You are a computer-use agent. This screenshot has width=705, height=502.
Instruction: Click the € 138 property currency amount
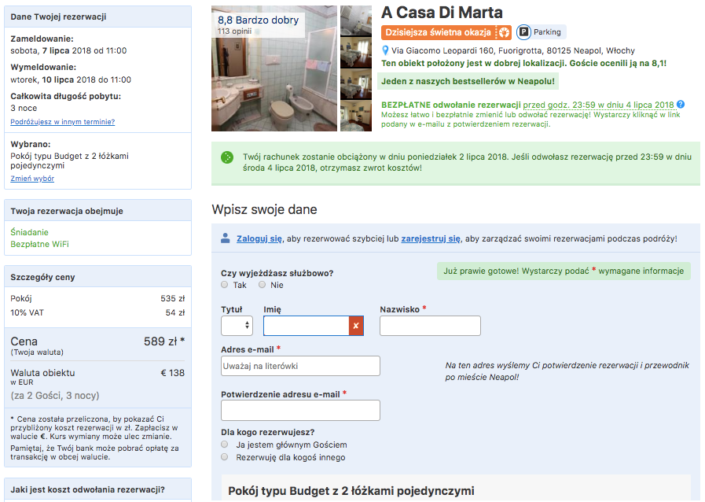point(173,373)
